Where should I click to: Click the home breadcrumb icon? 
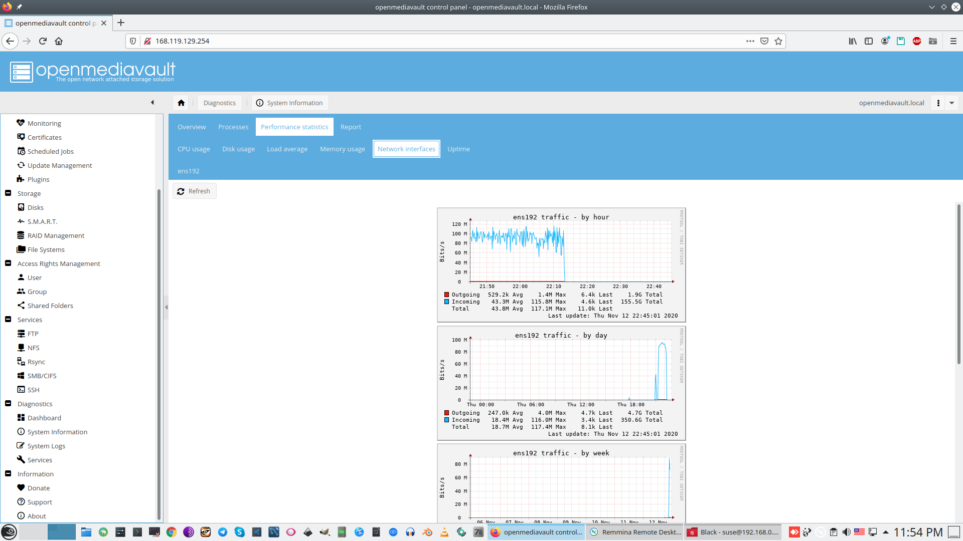(x=181, y=103)
